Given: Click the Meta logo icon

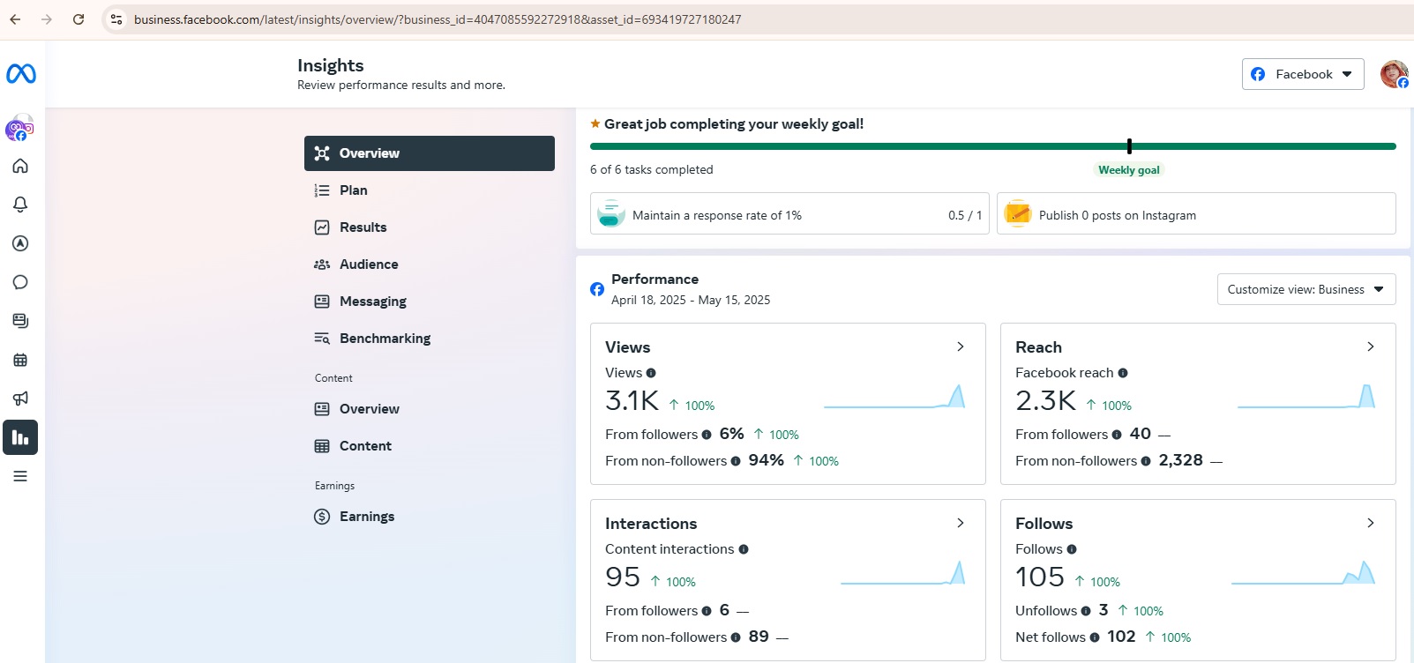Looking at the screenshot, I should (21, 74).
